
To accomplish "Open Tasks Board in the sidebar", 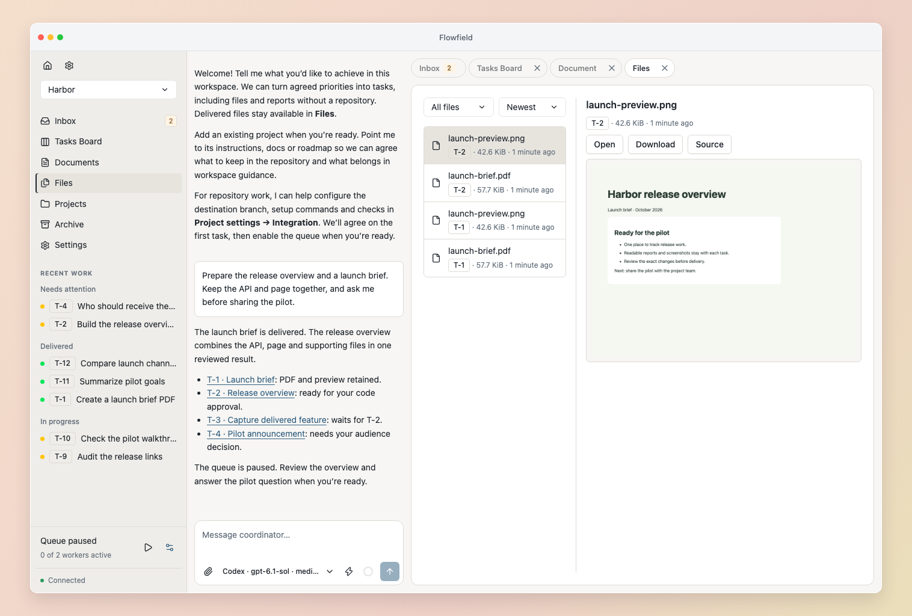I will point(108,141).
